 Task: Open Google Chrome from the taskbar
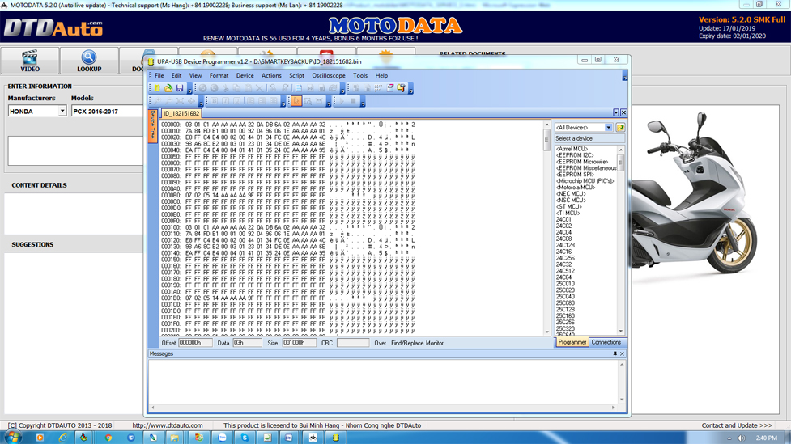point(108,438)
